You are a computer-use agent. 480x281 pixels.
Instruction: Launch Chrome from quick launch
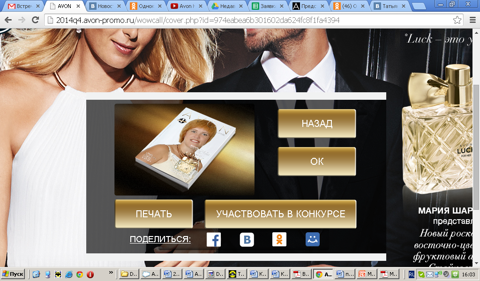[80, 274]
